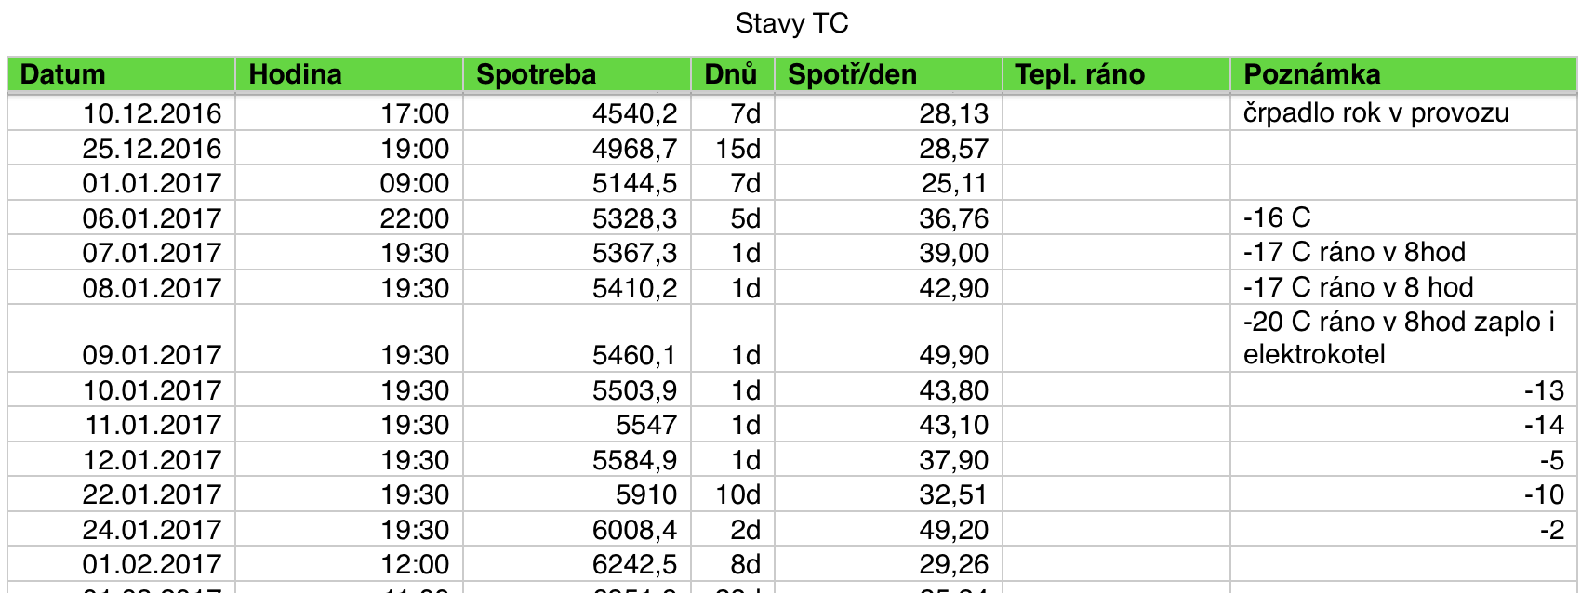Click the note "črpadlo rok v provozu"
1594x593 pixels.
(1375, 113)
